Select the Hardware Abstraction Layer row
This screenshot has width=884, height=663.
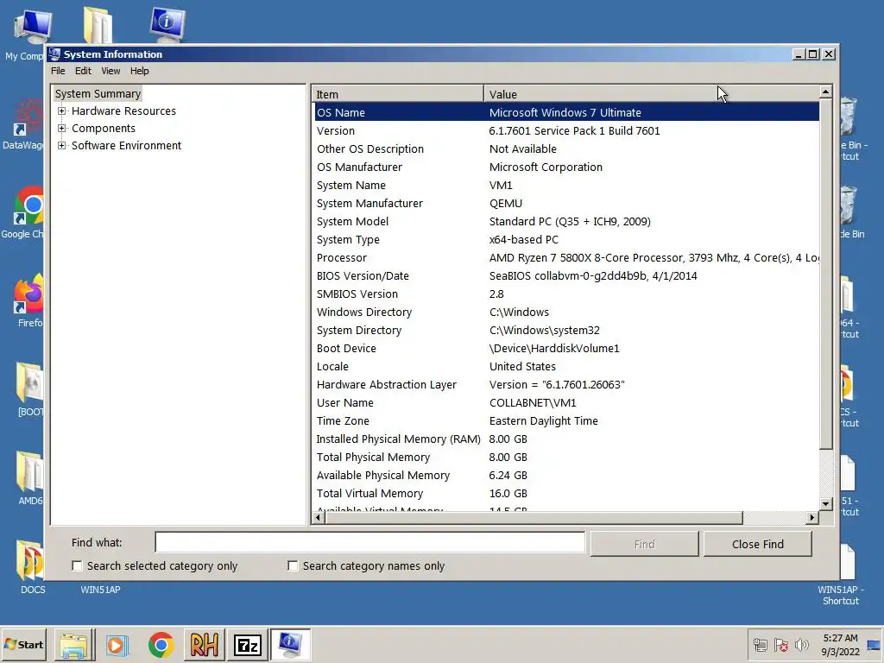[566, 384]
